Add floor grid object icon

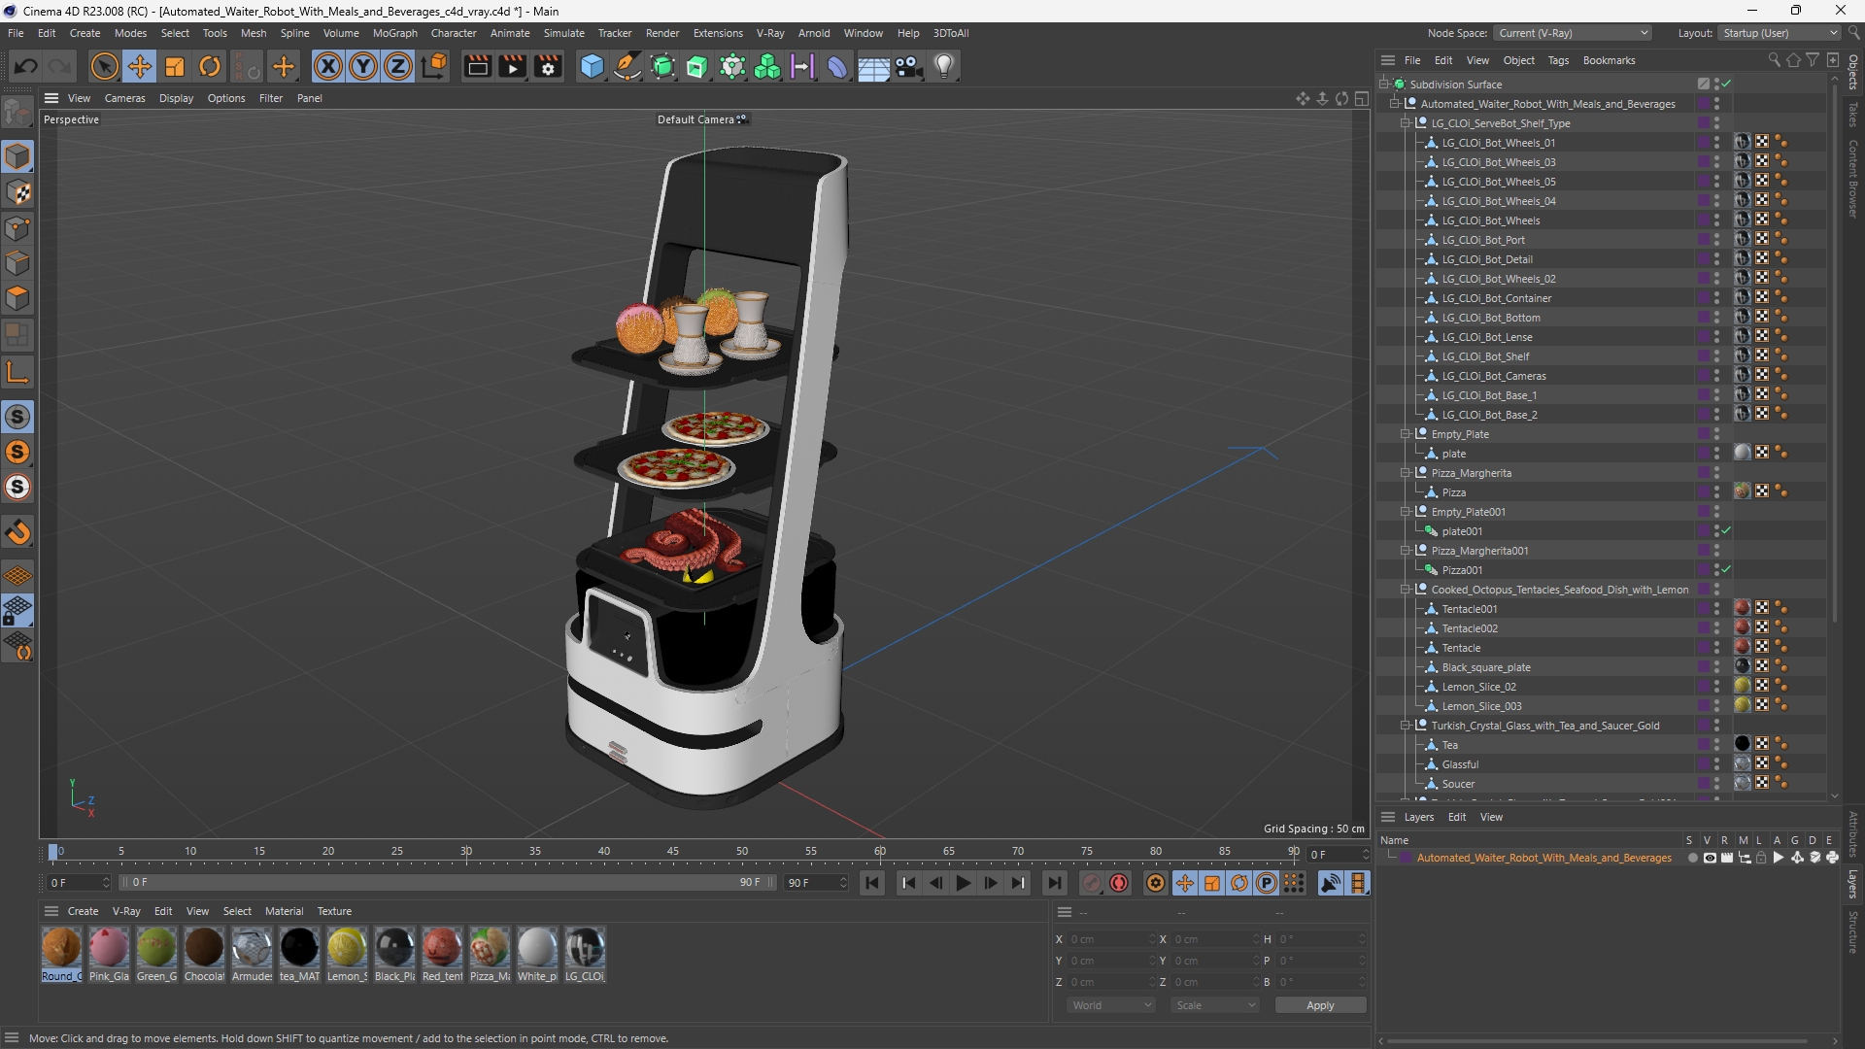coord(873,67)
